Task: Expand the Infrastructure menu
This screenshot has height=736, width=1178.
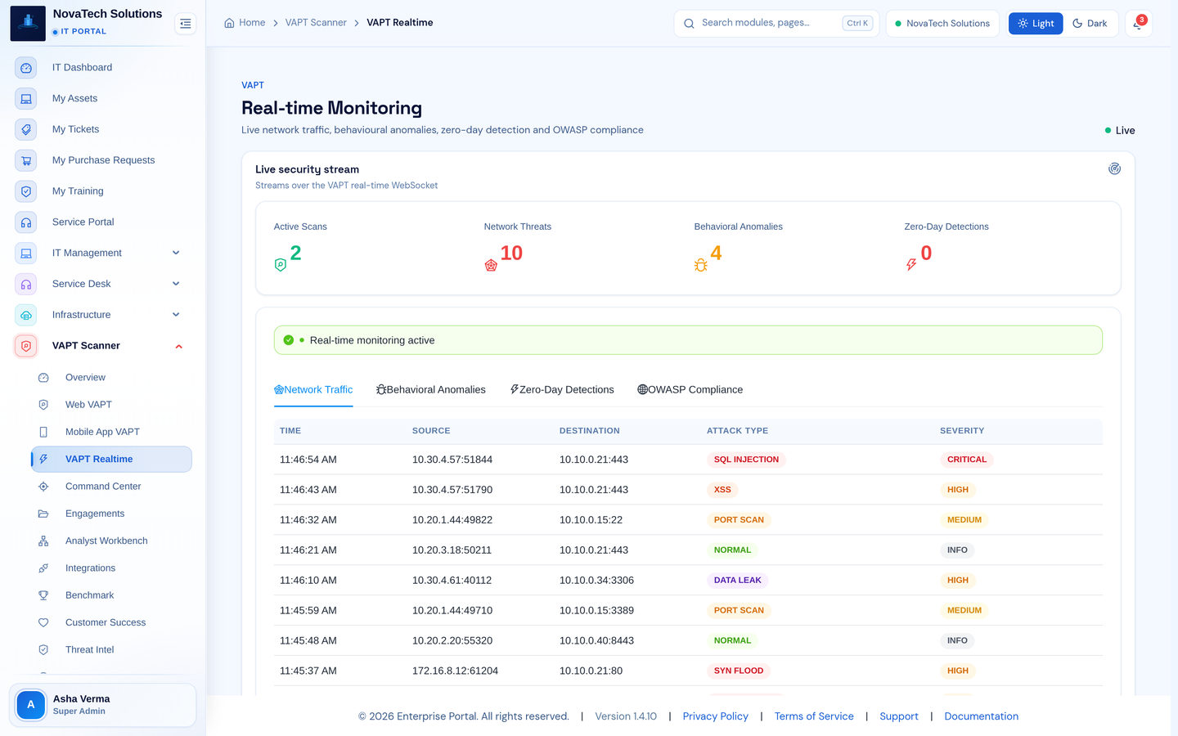Action: (x=176, y=315)
